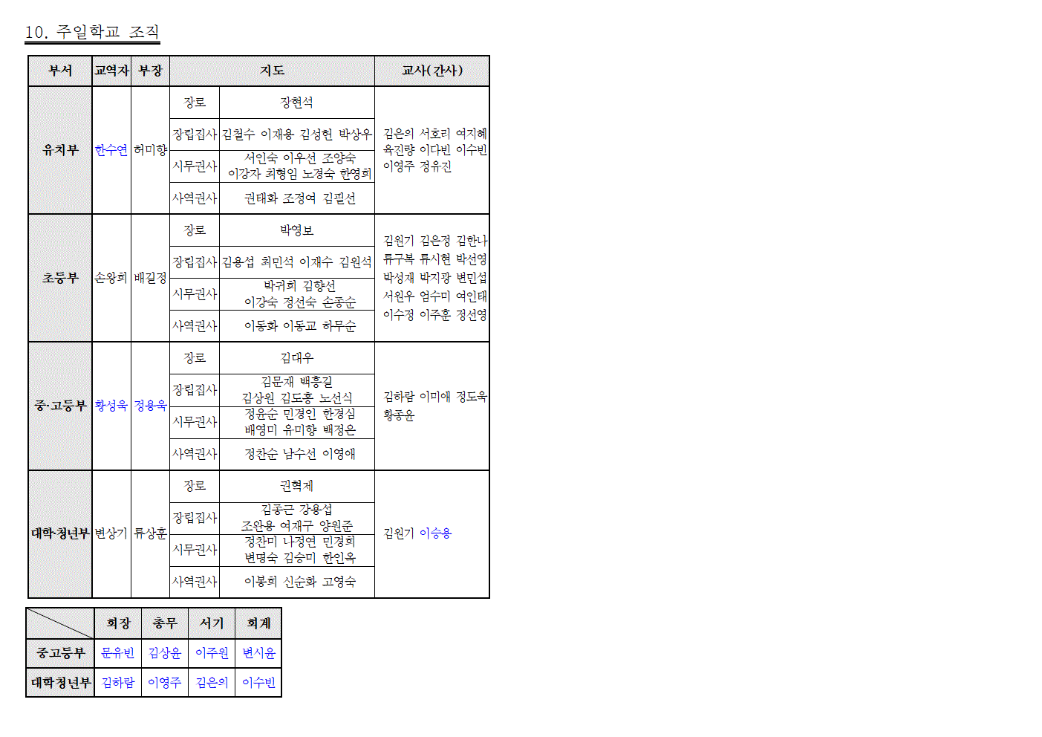1042x737 pixels.
Task: Select the '교사(간사)' column header
Action: [x=432, y=71]
